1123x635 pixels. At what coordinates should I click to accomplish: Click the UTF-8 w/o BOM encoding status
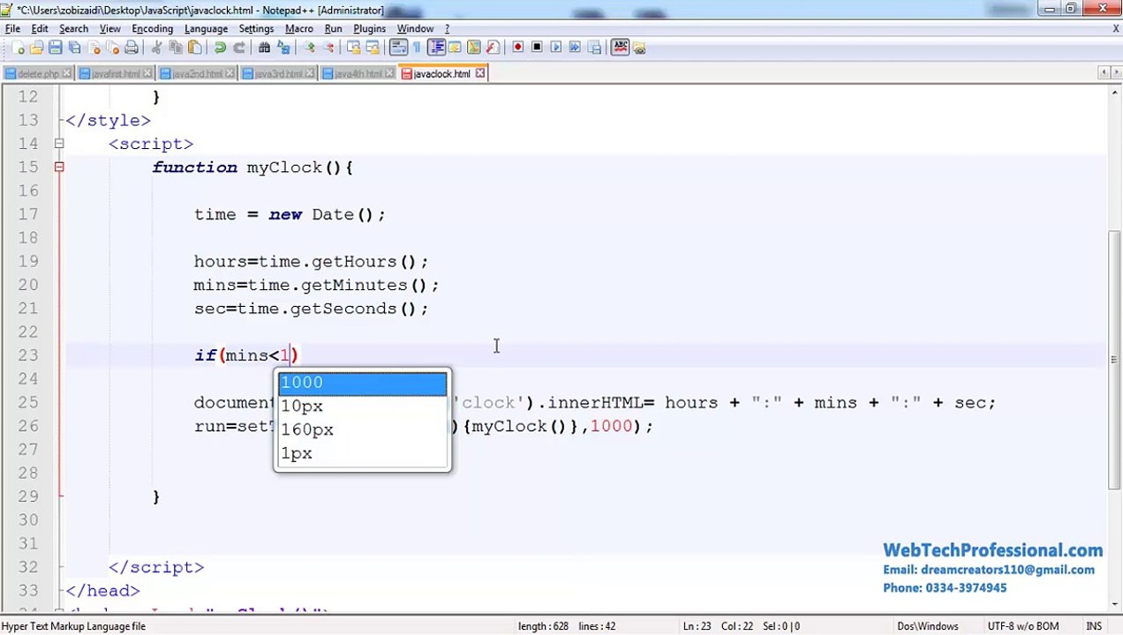tap(1023, 626)
